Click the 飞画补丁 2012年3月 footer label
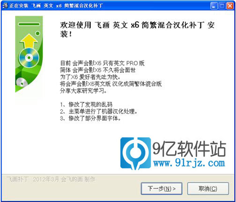Screen dimensions: 236x202 51,179
